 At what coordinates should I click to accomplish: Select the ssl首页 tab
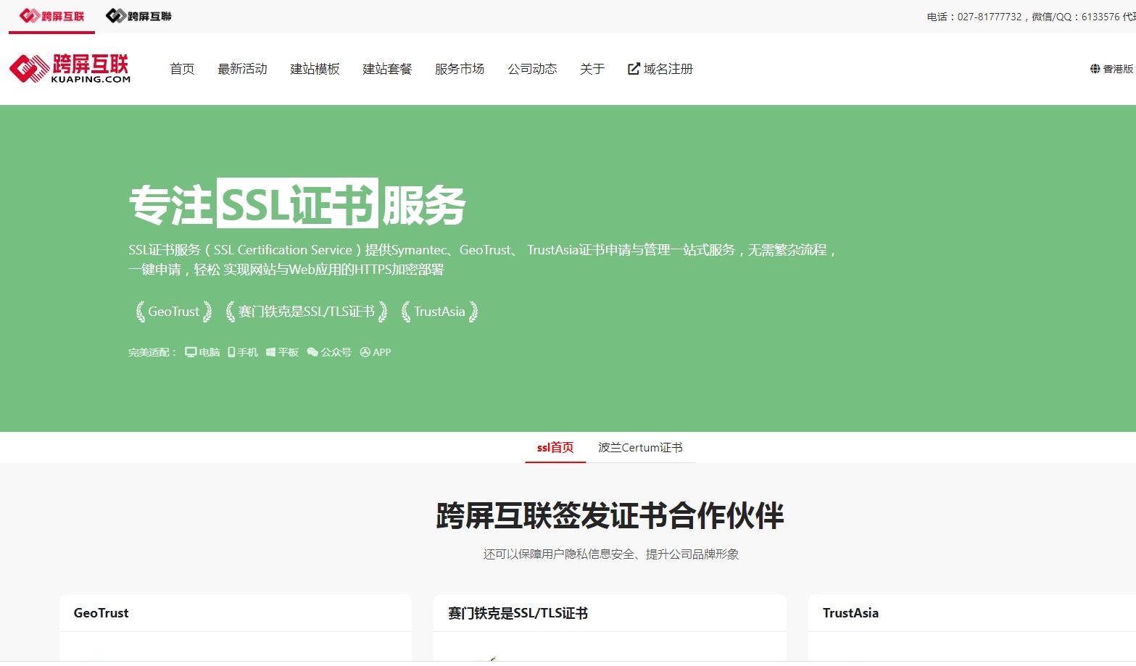(x=555, y=448)
